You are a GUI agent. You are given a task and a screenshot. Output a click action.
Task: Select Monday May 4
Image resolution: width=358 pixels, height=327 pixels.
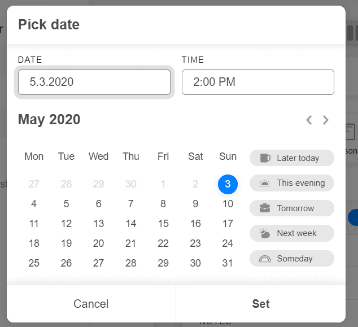[x=34, y=204]
